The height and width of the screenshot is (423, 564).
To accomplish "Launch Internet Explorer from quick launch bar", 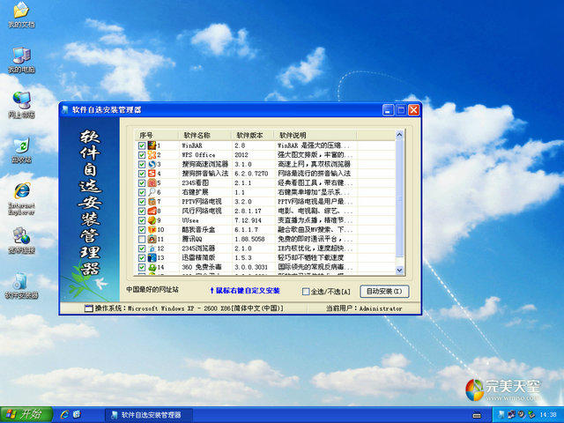I will (x=64, y=415).
